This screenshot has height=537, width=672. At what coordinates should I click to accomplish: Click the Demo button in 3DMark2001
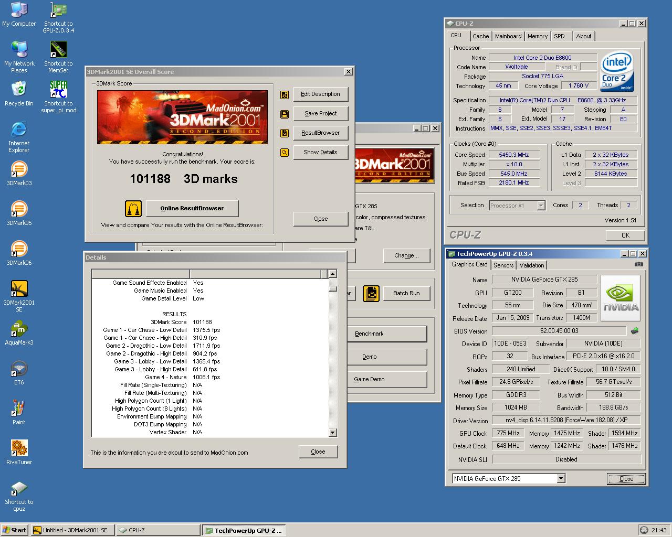click(x=386, y=357)
